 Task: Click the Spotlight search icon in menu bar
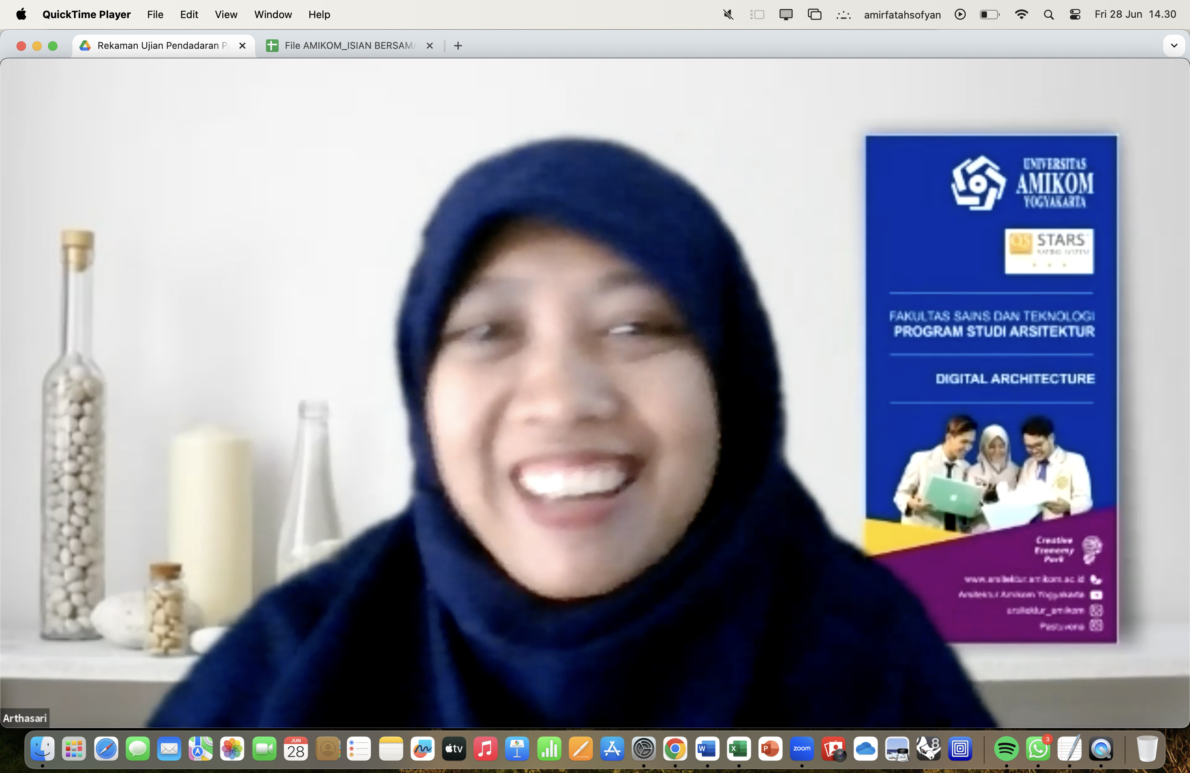(x=1048, y=15)
